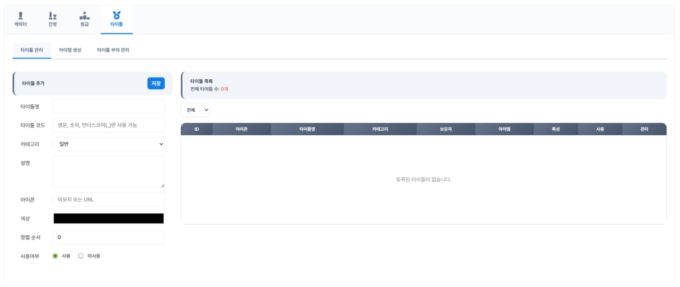The height and width of the screenshot is (287, 680).
Task: Click into the 설명 textarea
Action: click(108, 172)
